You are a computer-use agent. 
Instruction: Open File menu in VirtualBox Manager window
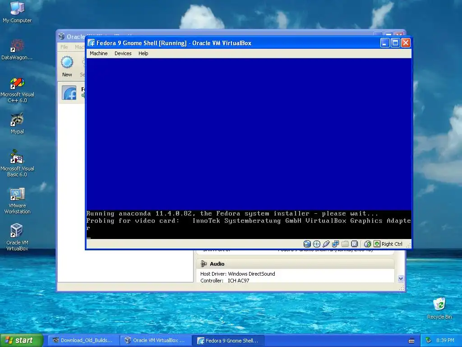tap(64, 47)
